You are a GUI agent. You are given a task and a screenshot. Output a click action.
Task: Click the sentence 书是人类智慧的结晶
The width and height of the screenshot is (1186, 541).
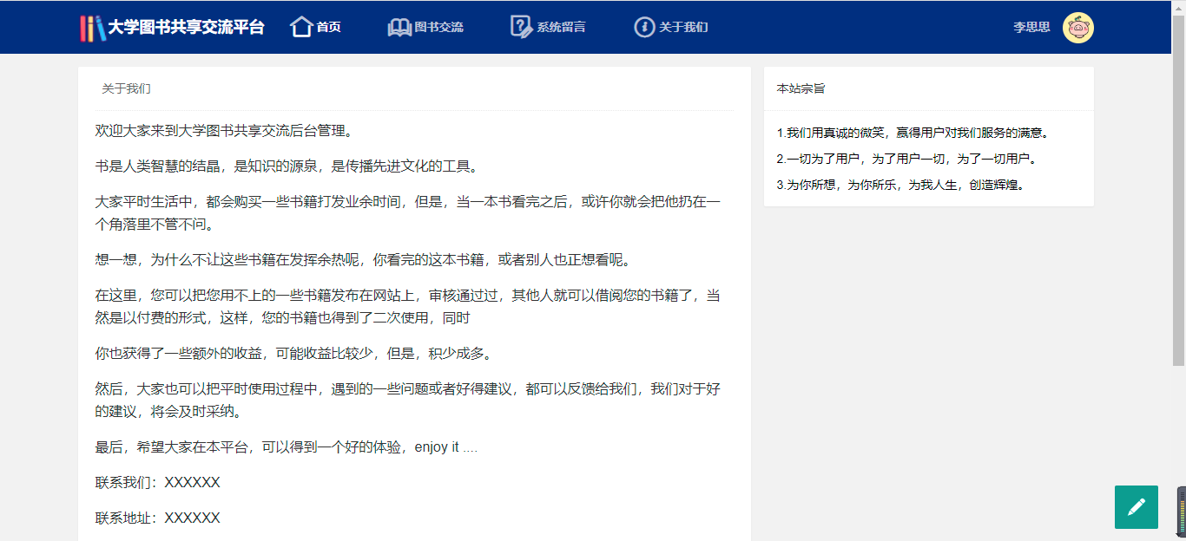(x=287, y=166)
